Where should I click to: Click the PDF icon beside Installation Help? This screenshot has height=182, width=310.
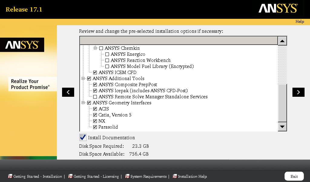tap(175, 176)
